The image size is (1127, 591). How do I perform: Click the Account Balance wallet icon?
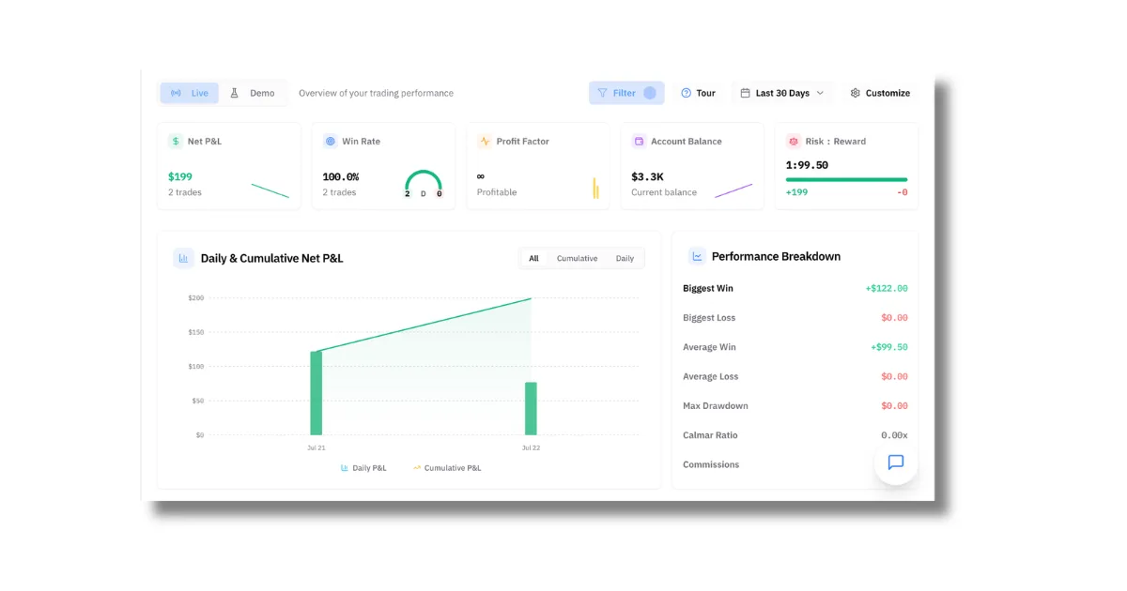click(x=640, y=142)
